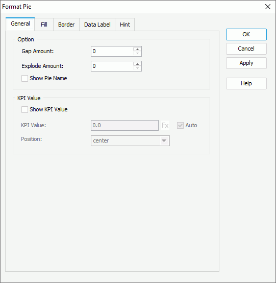Viewport: 276px width, 283px height.
Task: Open the Hint tab
Action: pyautogui.click(x=125, y=25)
